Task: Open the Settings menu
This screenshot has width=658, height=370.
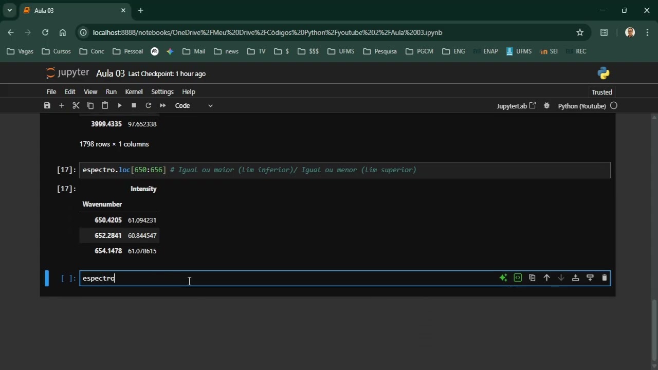Action: 162,91
